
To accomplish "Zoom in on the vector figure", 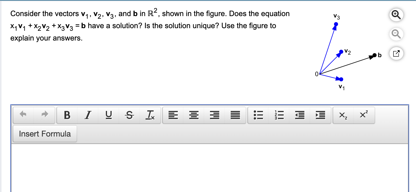I will tap(396, 15).
